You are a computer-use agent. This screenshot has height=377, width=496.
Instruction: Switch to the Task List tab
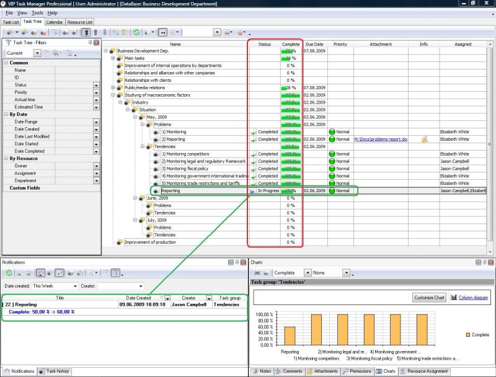click(x=11, y=22)
